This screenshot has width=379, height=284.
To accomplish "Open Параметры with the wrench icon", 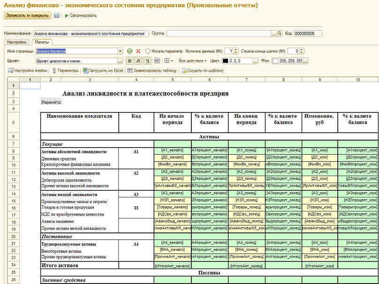I will point(65,71).
